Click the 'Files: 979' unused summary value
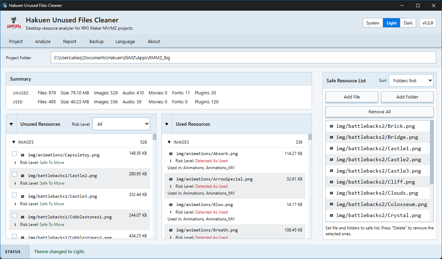 (47, 93)
